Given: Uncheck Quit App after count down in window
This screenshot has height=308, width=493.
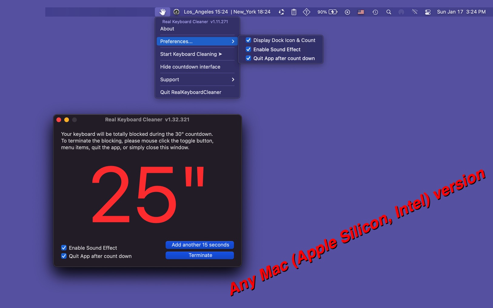Looking at the screenshot, I should 64,256.
